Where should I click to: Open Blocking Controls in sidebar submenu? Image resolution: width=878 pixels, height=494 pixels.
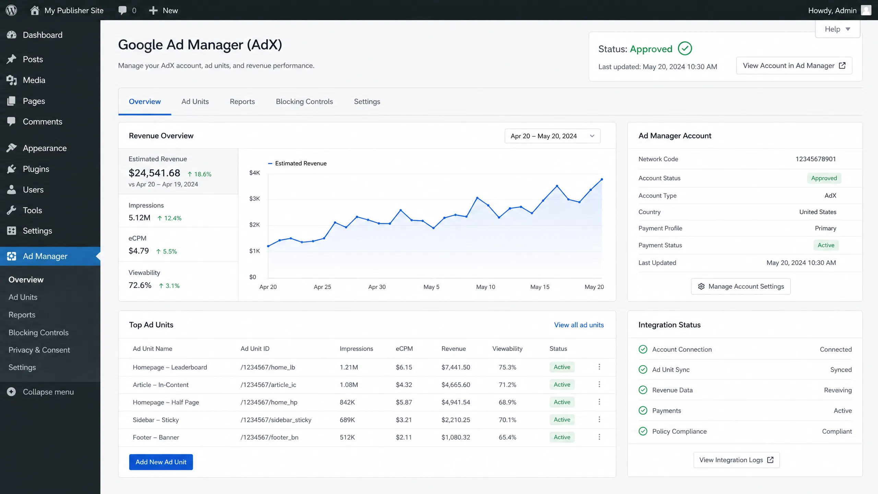click(x=38, y=332)
